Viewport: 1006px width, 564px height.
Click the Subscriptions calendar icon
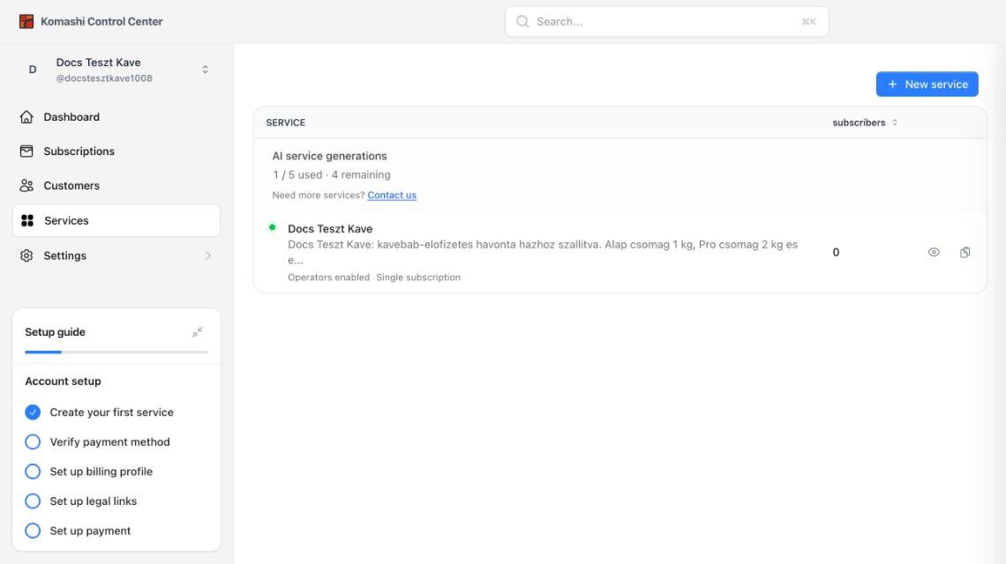(x=26, y=152)
